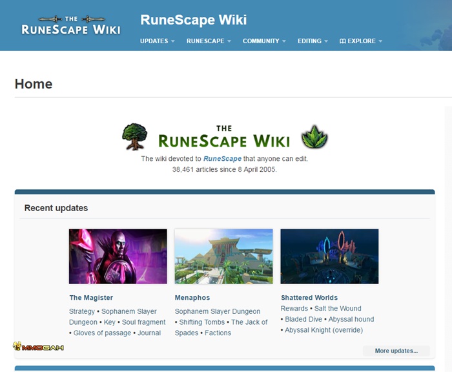
Task: Open The Magister article link
Action: click(x=91, y=298)
